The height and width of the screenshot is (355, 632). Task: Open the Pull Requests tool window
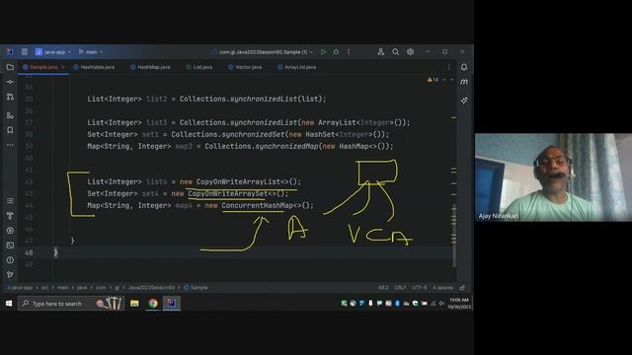coord(10,97)
